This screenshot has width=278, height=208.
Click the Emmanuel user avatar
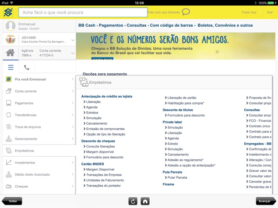coord(10,26)
